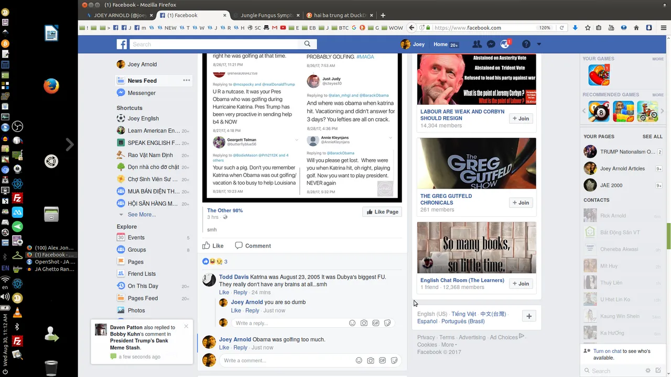Screen dimensions: 671x377
Task: Join The Greg Gutfeld Chronicles group
Action: click(x=521, y=203)
